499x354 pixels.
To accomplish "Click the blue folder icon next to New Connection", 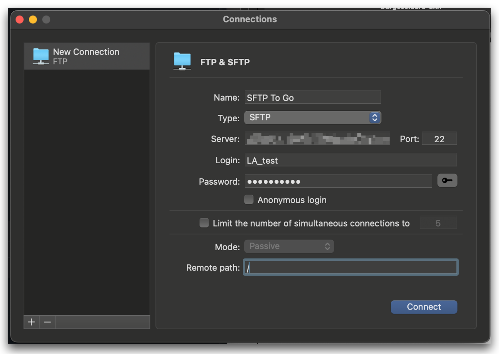I will click(41, 56).
